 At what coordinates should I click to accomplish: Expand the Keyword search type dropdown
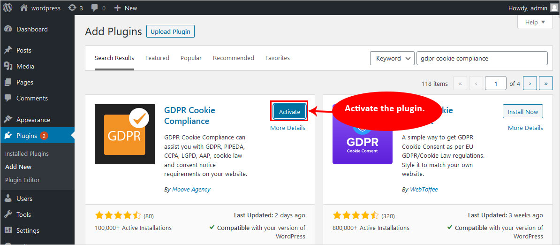coord(392,58)
